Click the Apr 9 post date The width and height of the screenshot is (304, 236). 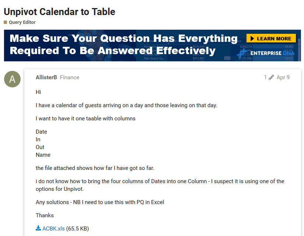(x=283, y=77)
